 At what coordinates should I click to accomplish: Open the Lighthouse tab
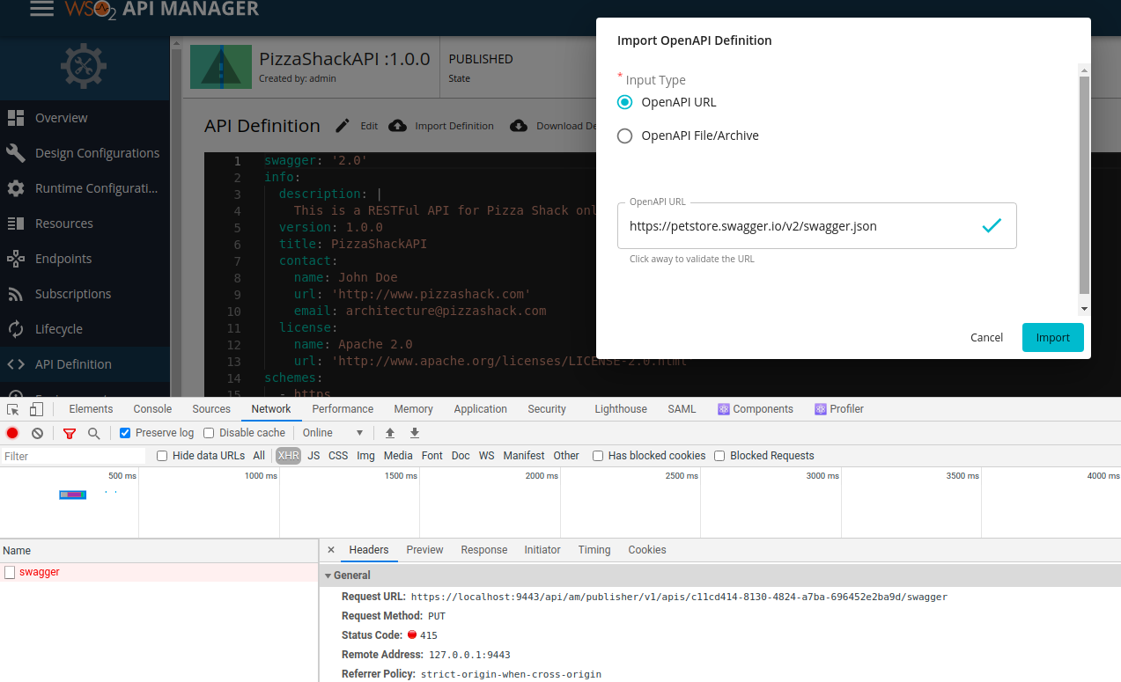621,409
